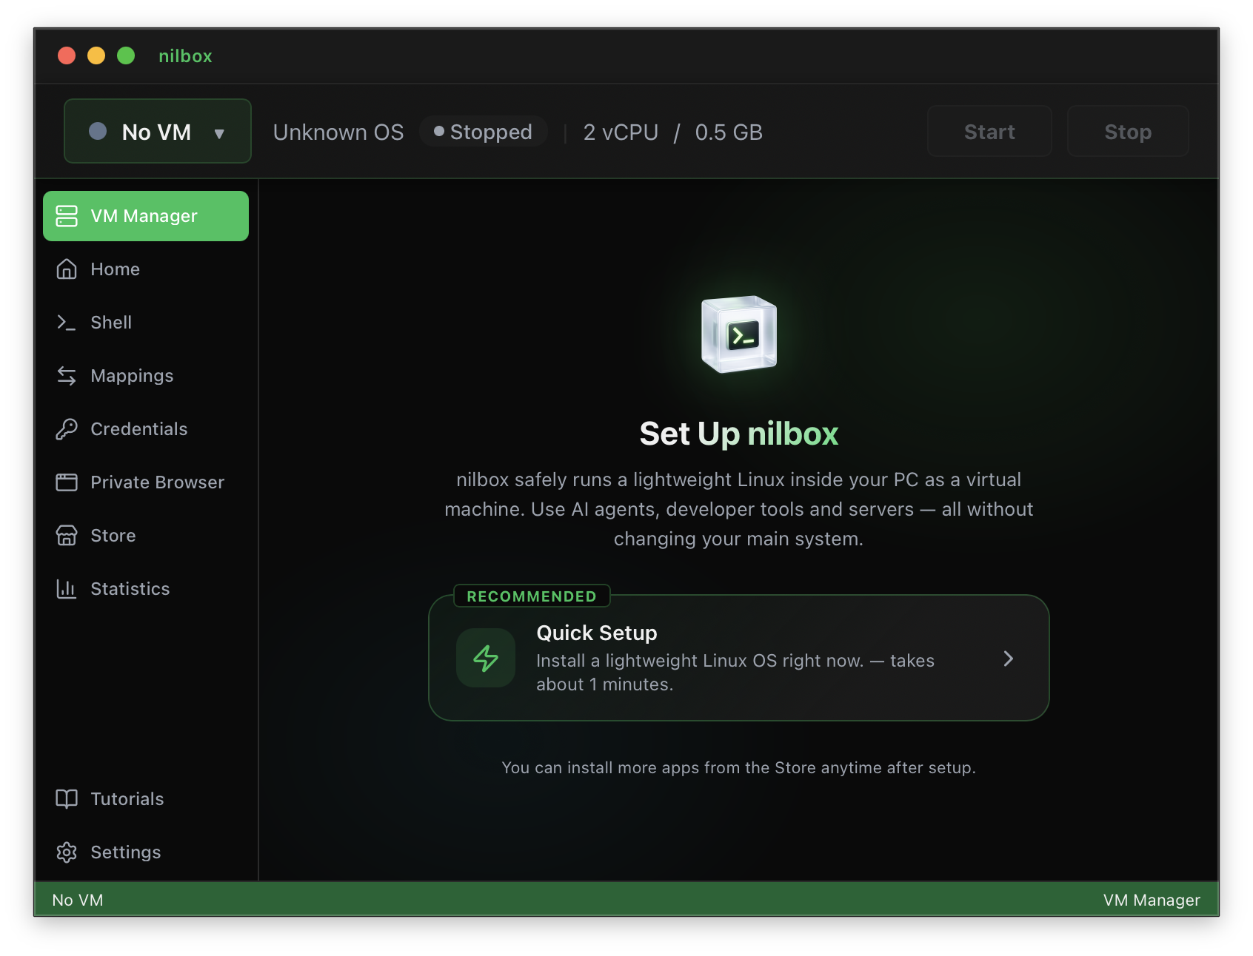Click the Store basket icon

click(x=66, y=535)
